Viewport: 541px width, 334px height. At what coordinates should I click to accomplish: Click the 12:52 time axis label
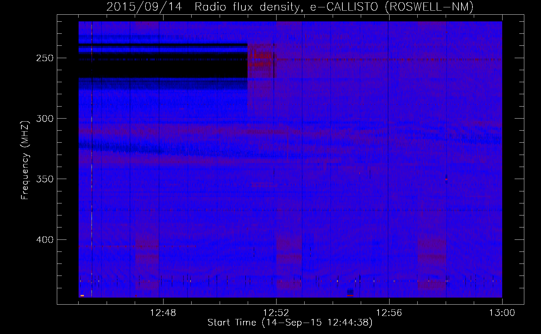click(x=276, y=313)
